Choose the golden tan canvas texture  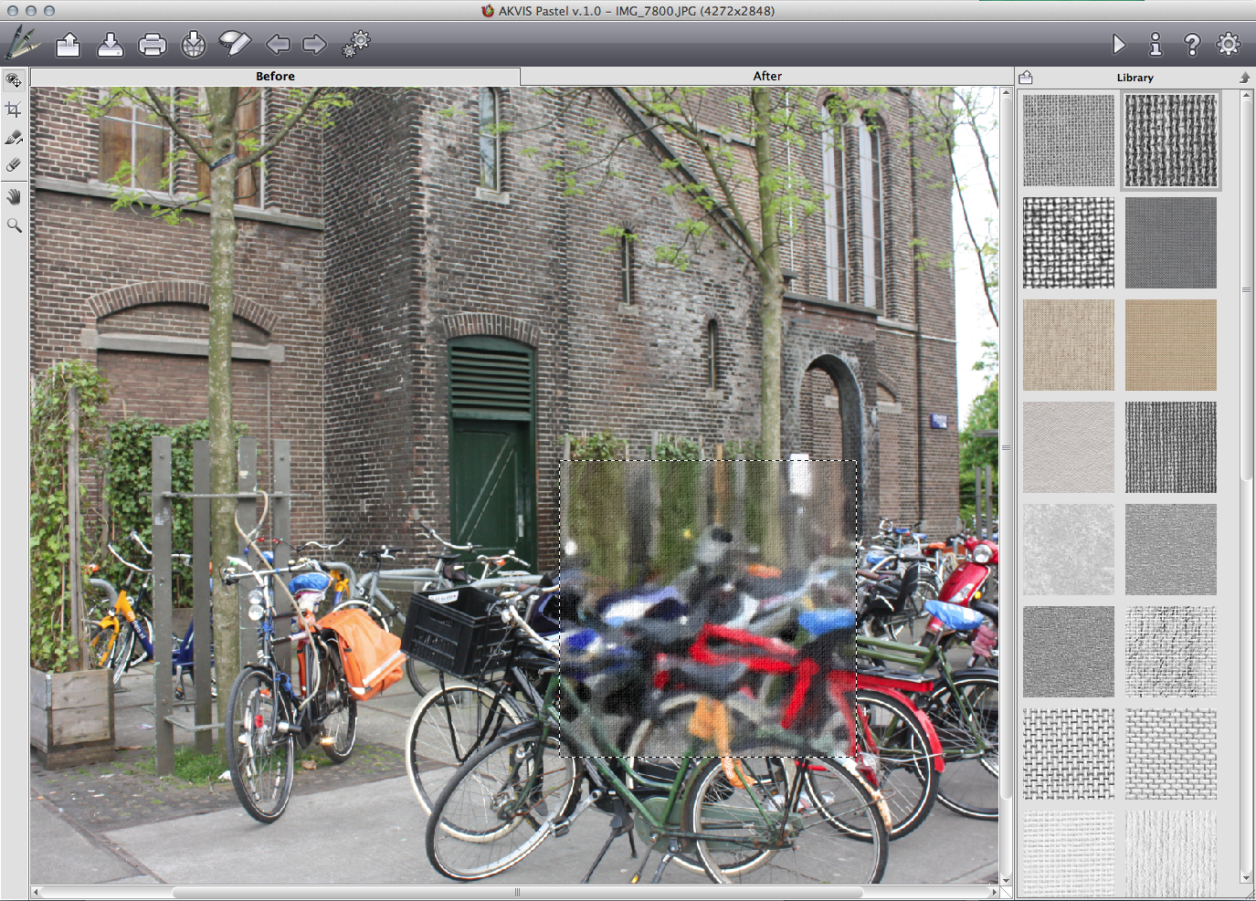tap(1171, 345)
